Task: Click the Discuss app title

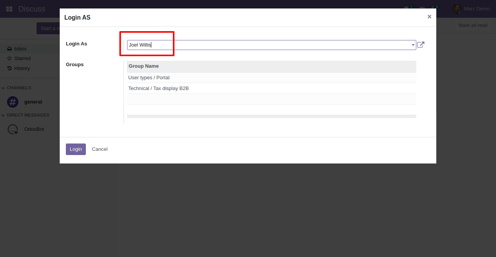Action: pyautogui.click(x=32, y=9)
